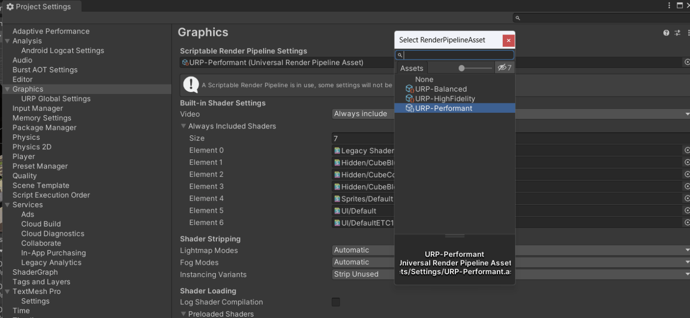This screenshot has width=690, height=318.
Task: Open the Video dropdown set to Always include
Action: click(511, 114)
